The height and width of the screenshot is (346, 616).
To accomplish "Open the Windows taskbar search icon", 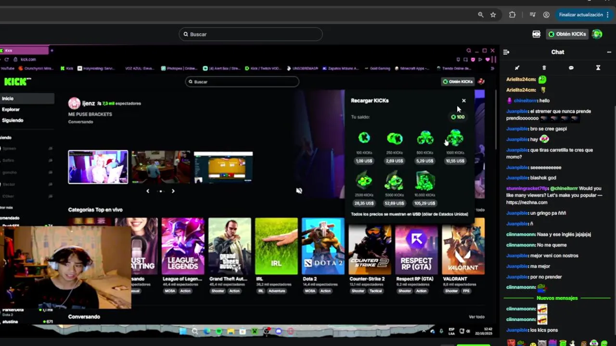I will click(195, 331).
